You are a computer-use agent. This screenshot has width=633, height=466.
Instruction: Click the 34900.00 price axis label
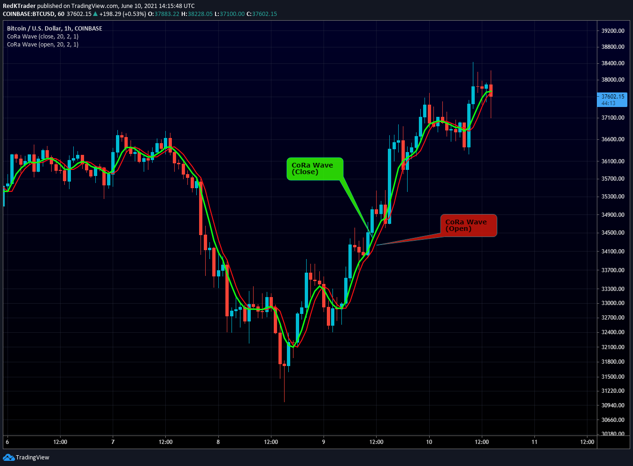[613, 215]
